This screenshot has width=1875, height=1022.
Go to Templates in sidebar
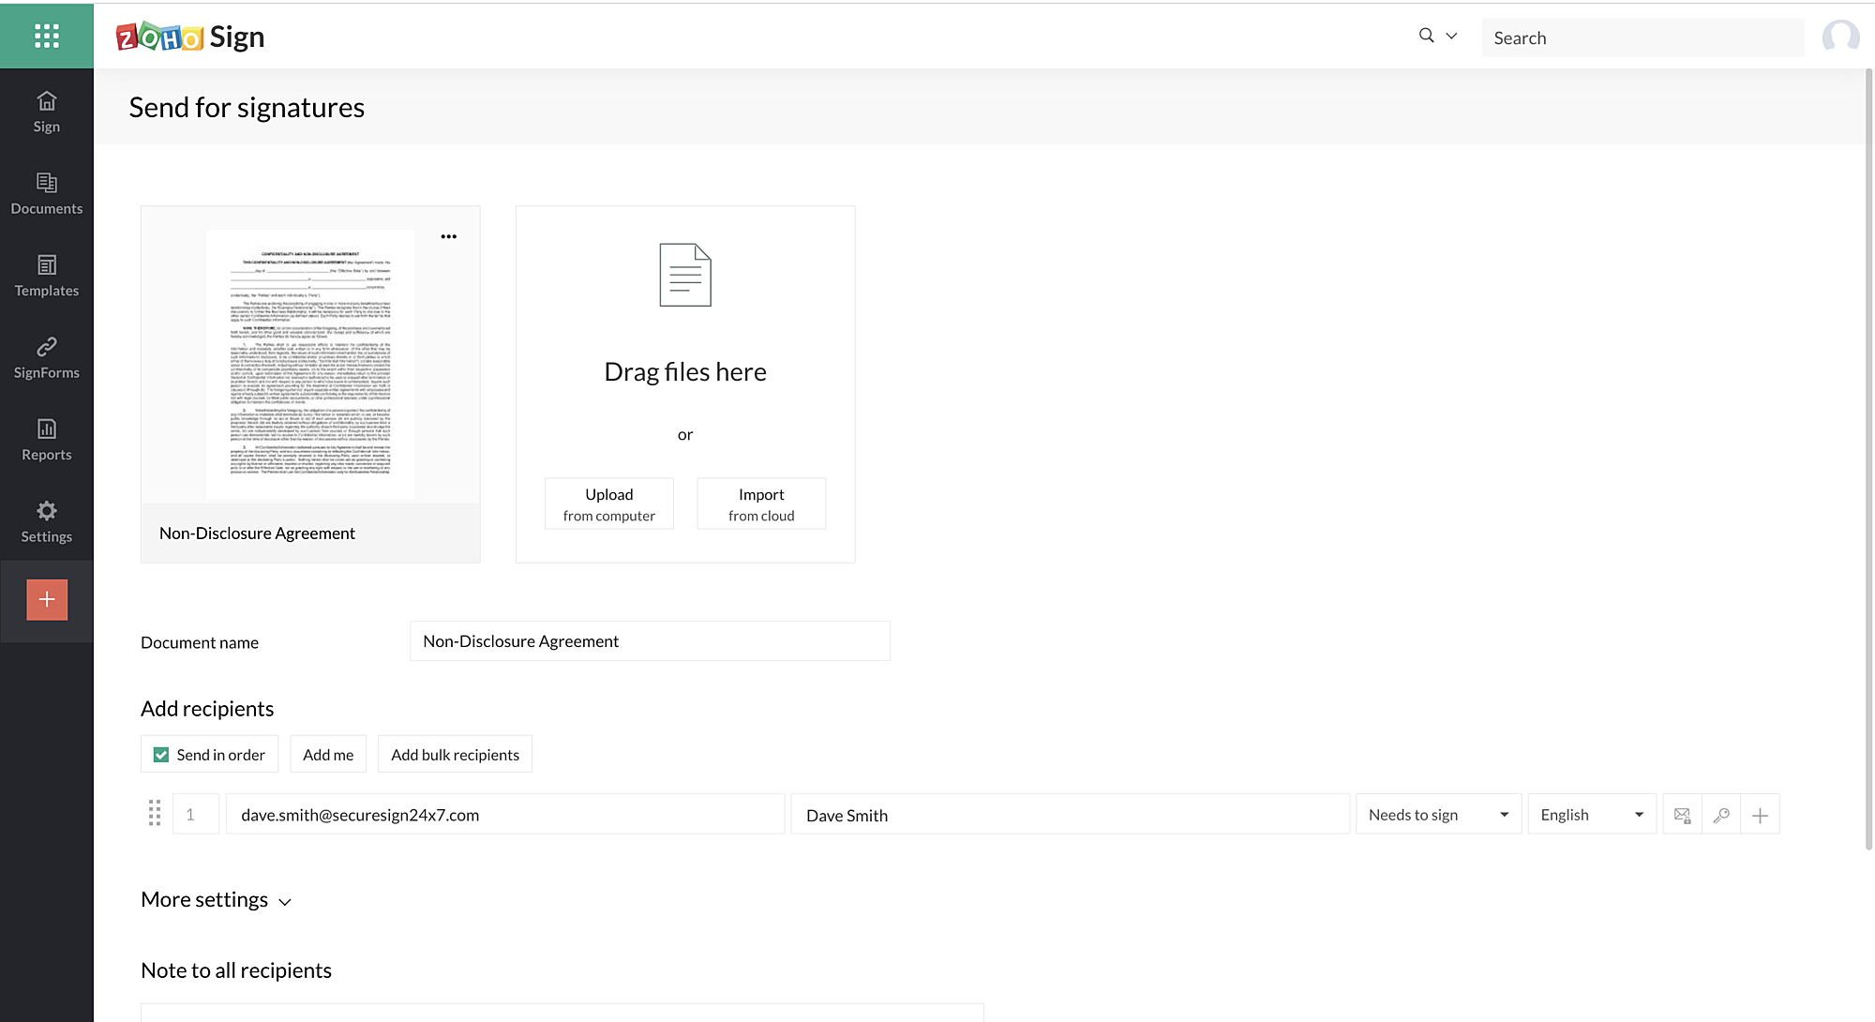(46, 276)
